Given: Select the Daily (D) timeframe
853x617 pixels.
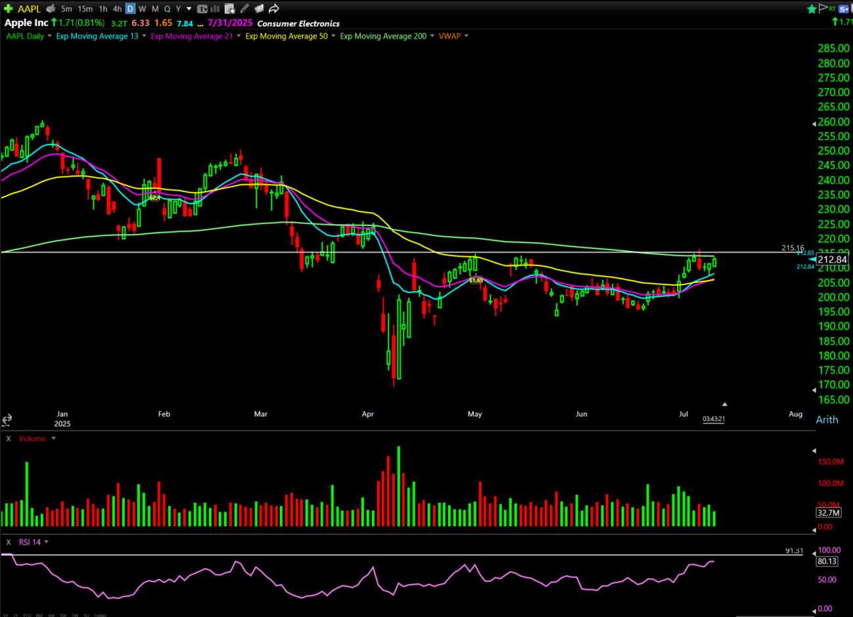Looking at the screenshot, I should (130, 9).
